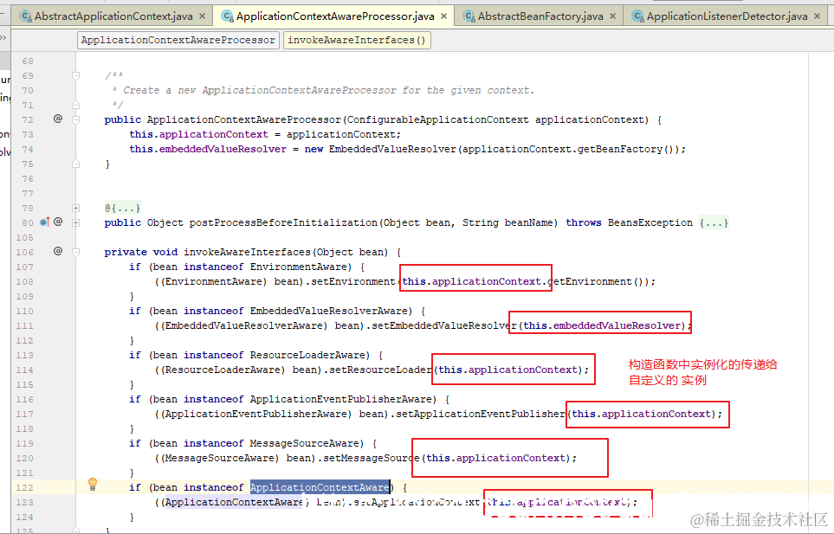Click BeansException on line 80
Viewport: 834px width, 534px height.
point(650,222)
